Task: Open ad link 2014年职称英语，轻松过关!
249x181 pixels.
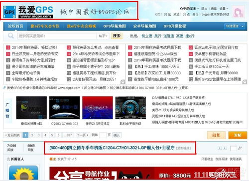Action: click(34, 47)
